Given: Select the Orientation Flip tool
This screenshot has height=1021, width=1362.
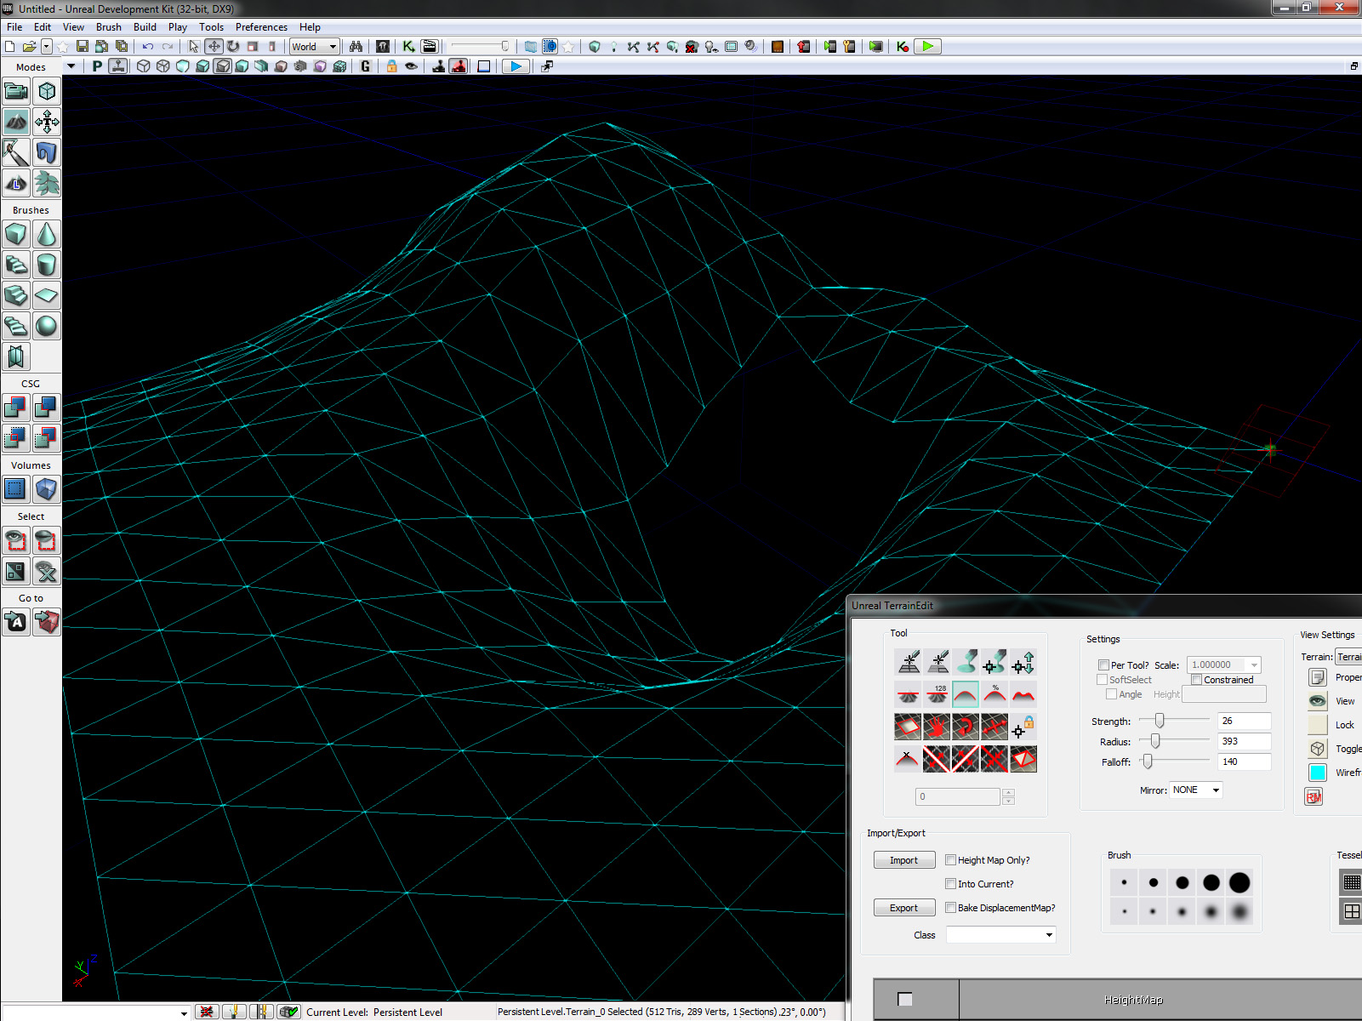Looking at the screenshot, I should point(1023,758).
